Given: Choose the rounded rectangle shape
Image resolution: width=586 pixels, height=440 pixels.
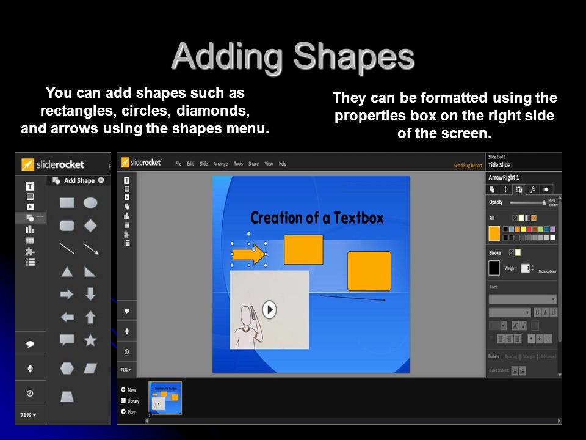Looking at the screenshot, I should point(67,226).
